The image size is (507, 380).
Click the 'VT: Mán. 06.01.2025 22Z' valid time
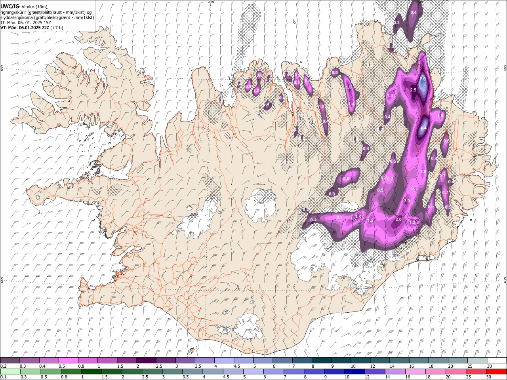click(25, 28)
